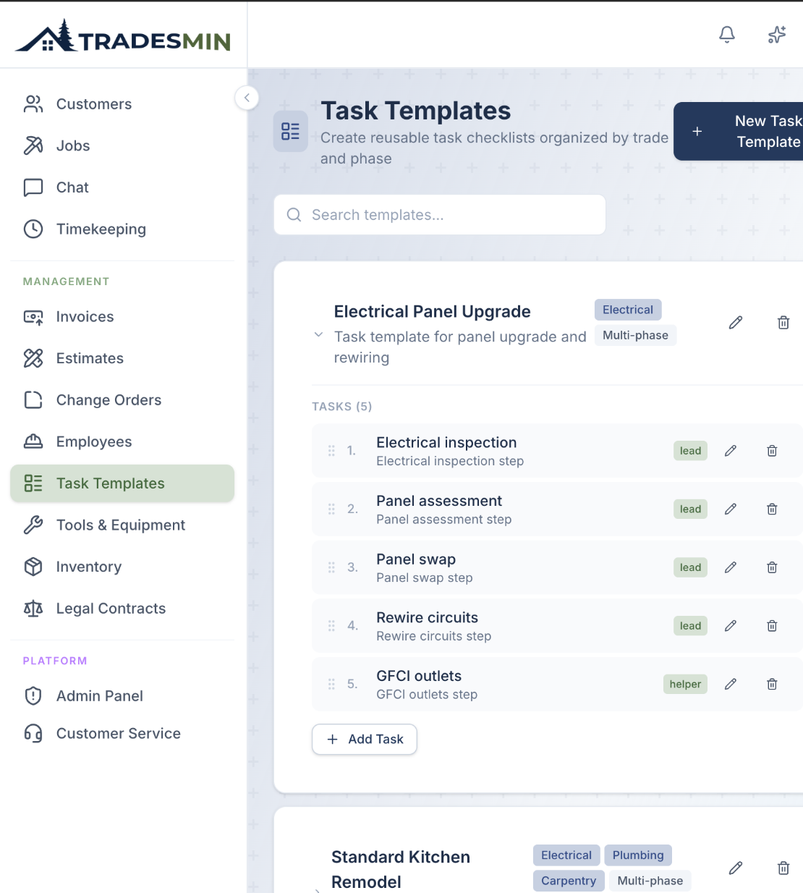This screenshot has width=803, height=893.
Task: Grab drag handle for Rewire circuits
Action: tap(331, 626)
